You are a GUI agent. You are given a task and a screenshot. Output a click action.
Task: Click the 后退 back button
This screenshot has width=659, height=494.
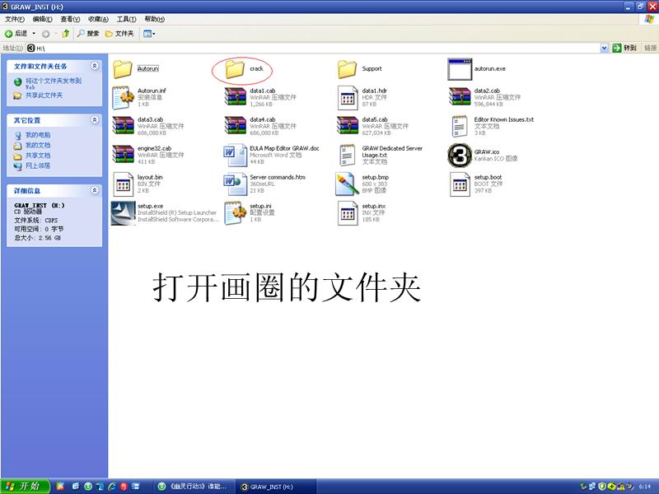pos(16,34)
